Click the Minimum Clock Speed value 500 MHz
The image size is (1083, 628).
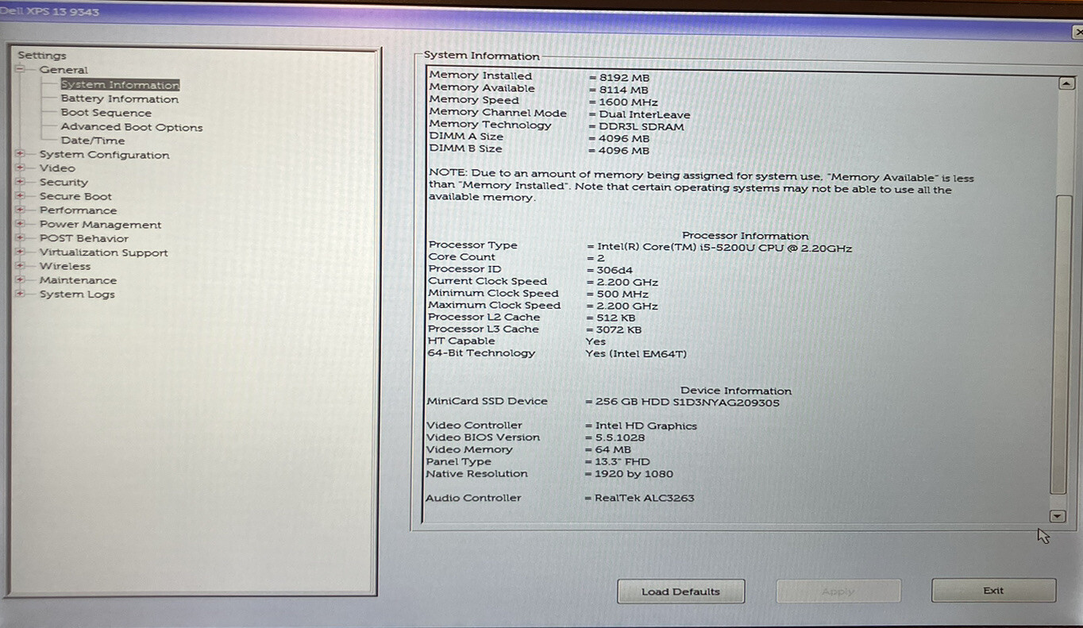621,294
